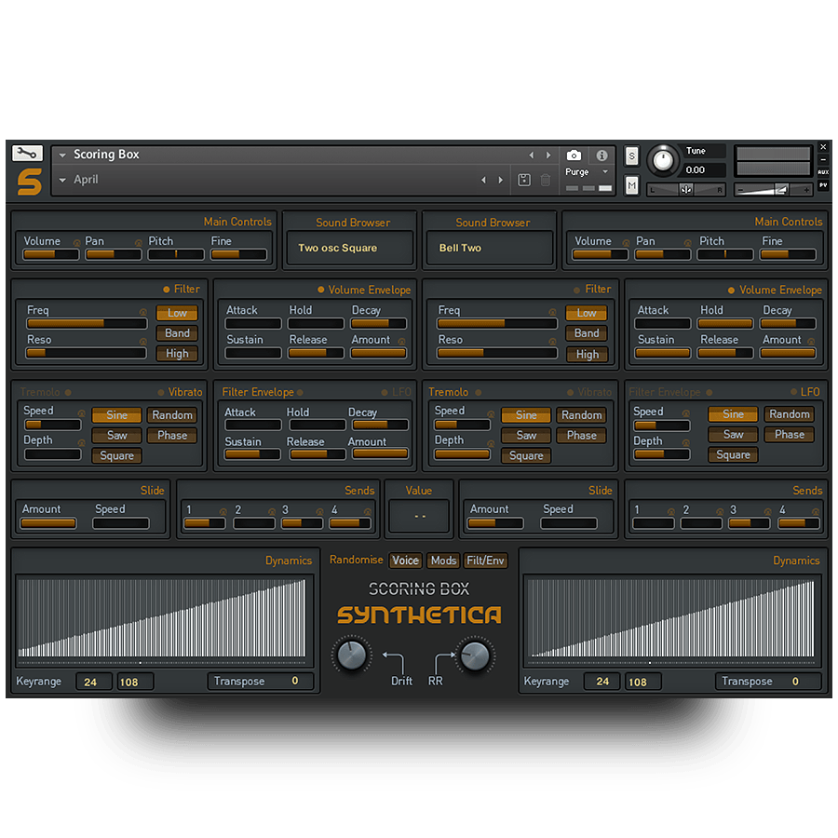The height and width of the screenshot is (838, 838).
Task: Adjust the left filter Freq slider
Action: 86,324
